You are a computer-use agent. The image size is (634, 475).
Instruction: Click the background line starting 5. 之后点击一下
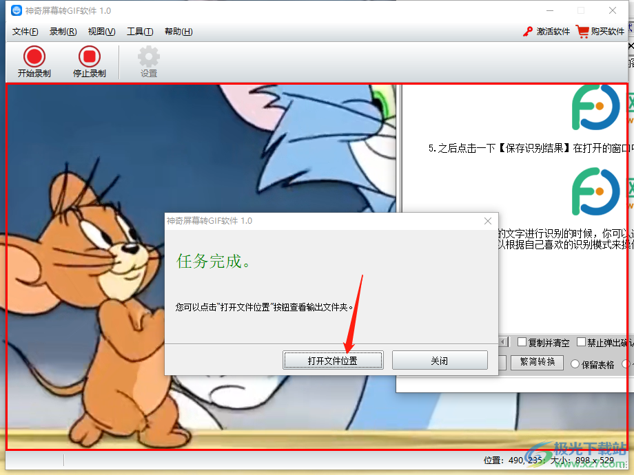[x=531, y=148]
